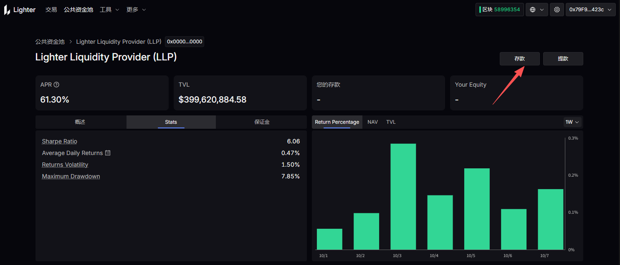Open the 1W timeframe dropdown
The height and width of the screenshot is (265, 620).
point(572,122)
